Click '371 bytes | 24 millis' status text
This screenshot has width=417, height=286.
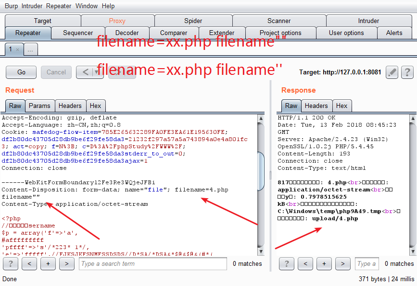coord(386,279)
